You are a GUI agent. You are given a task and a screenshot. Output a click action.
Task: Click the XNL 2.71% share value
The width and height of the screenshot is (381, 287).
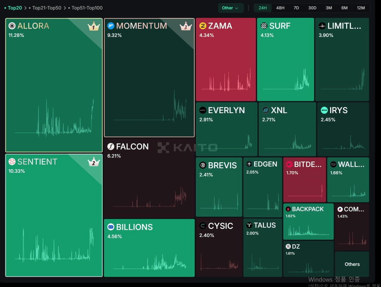tap(269, 120)
